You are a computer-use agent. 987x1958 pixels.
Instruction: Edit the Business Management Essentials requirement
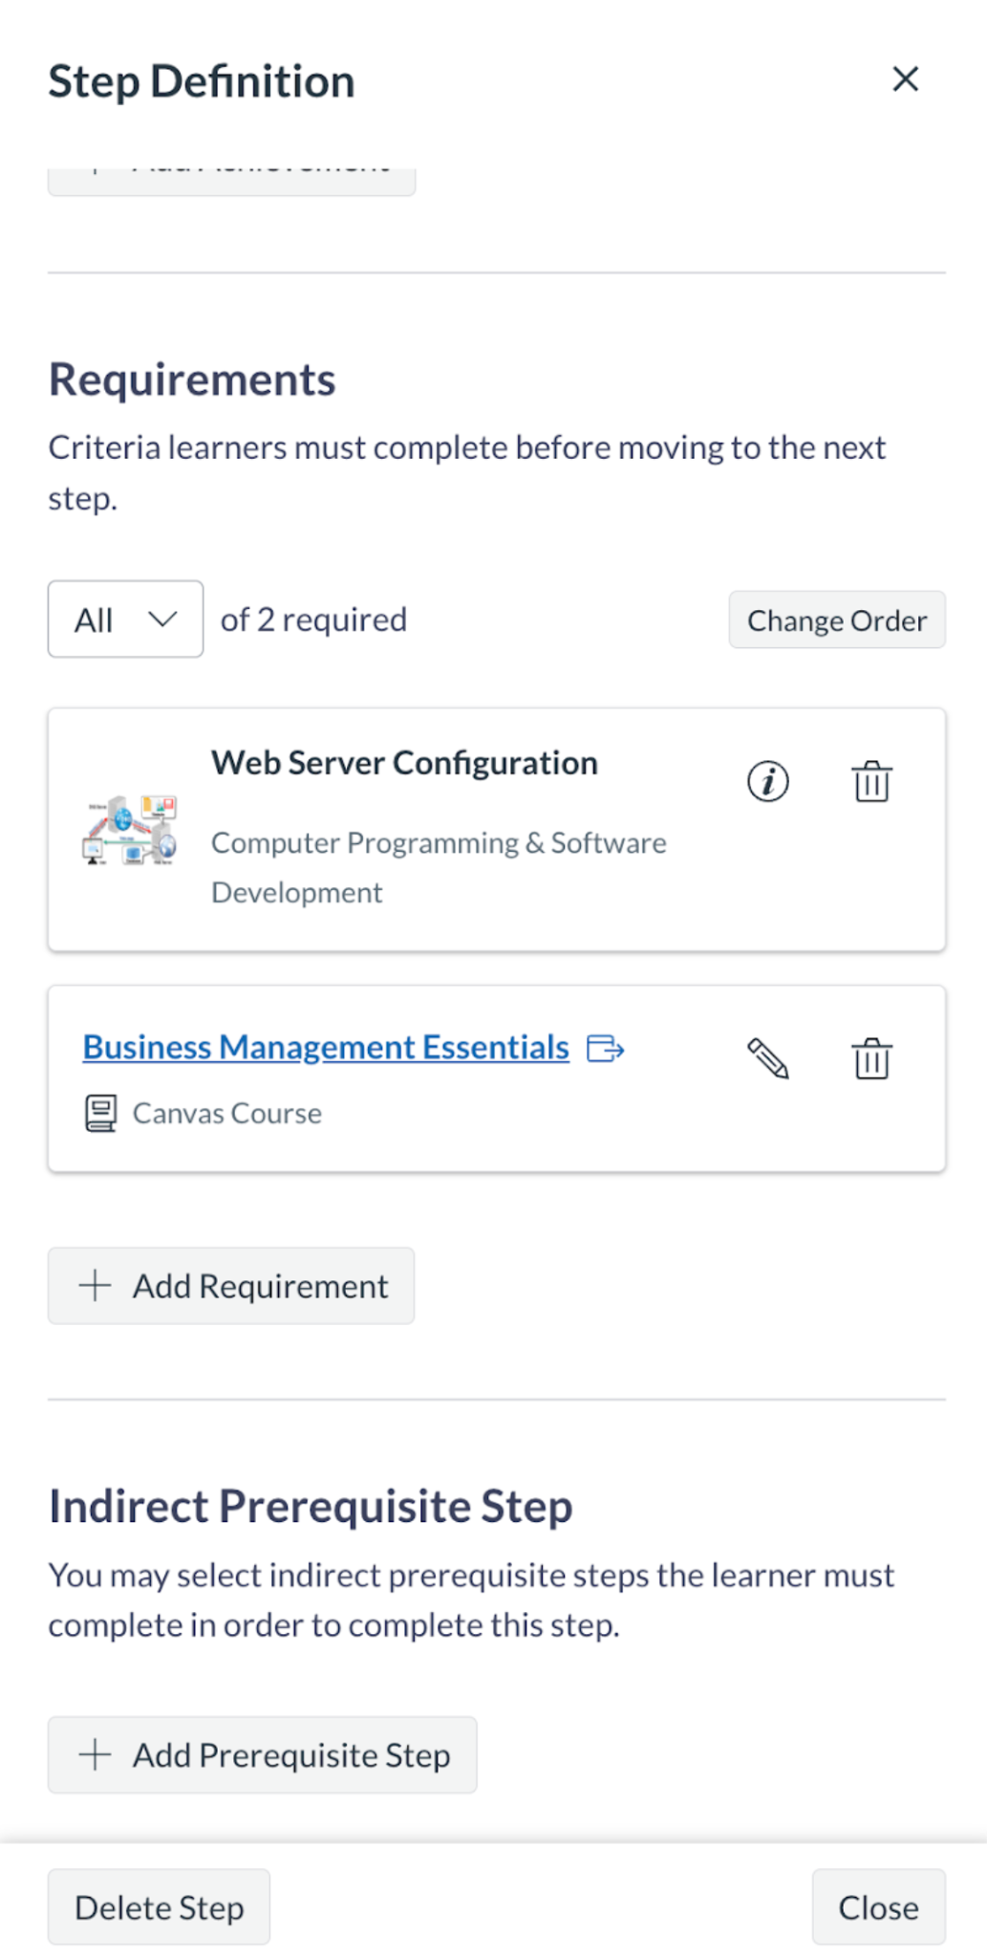click(767, 1059)
